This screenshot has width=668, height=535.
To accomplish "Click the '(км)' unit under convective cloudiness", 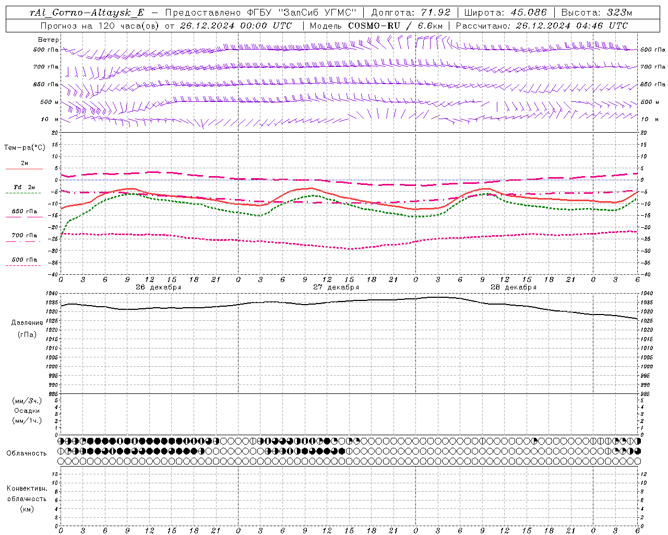I will 27,509.
